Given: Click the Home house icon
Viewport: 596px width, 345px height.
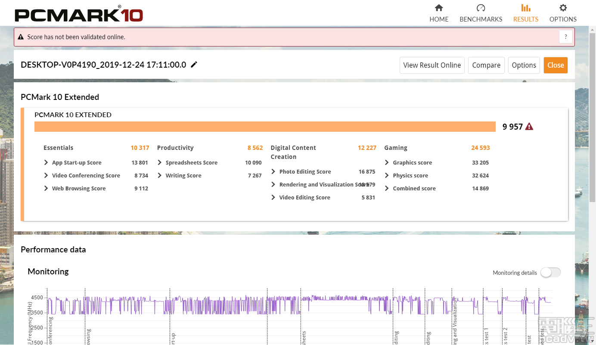Looking at the screenshot, I should [439, 8].
